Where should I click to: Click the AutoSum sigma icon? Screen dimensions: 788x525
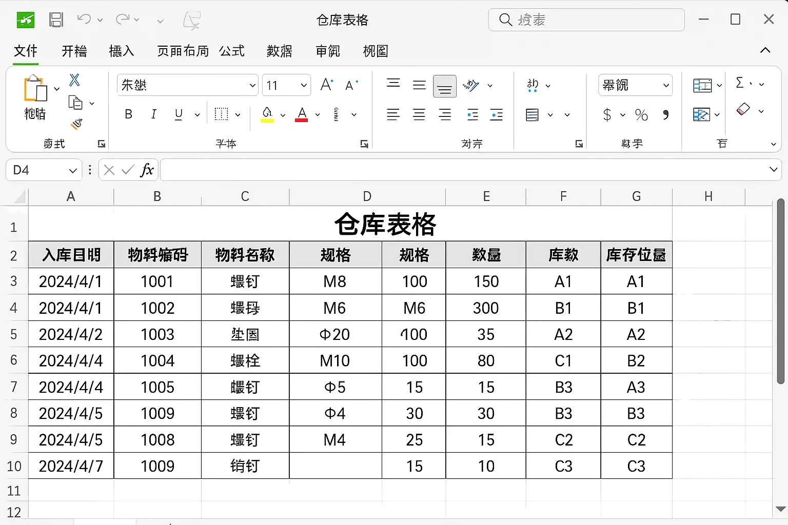tap(740, 83)
